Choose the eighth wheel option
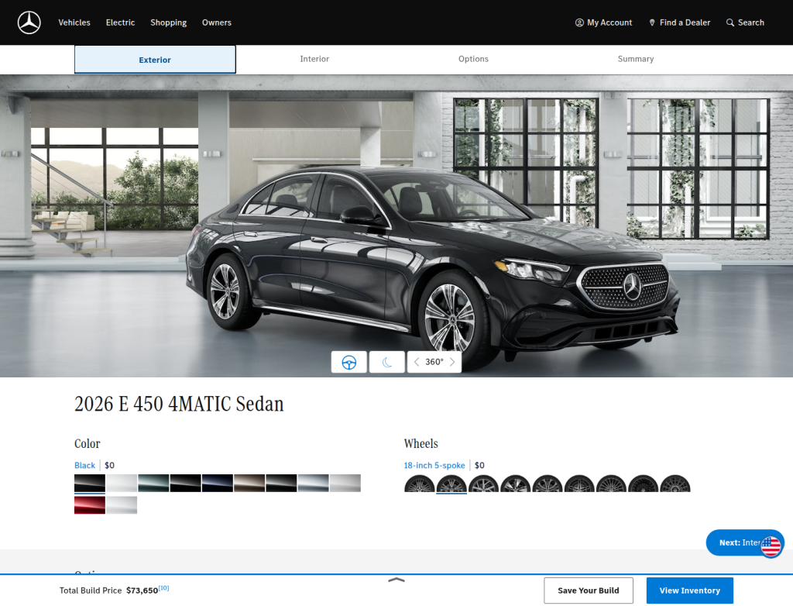793x606 pixels. click(x=644, y=484)
